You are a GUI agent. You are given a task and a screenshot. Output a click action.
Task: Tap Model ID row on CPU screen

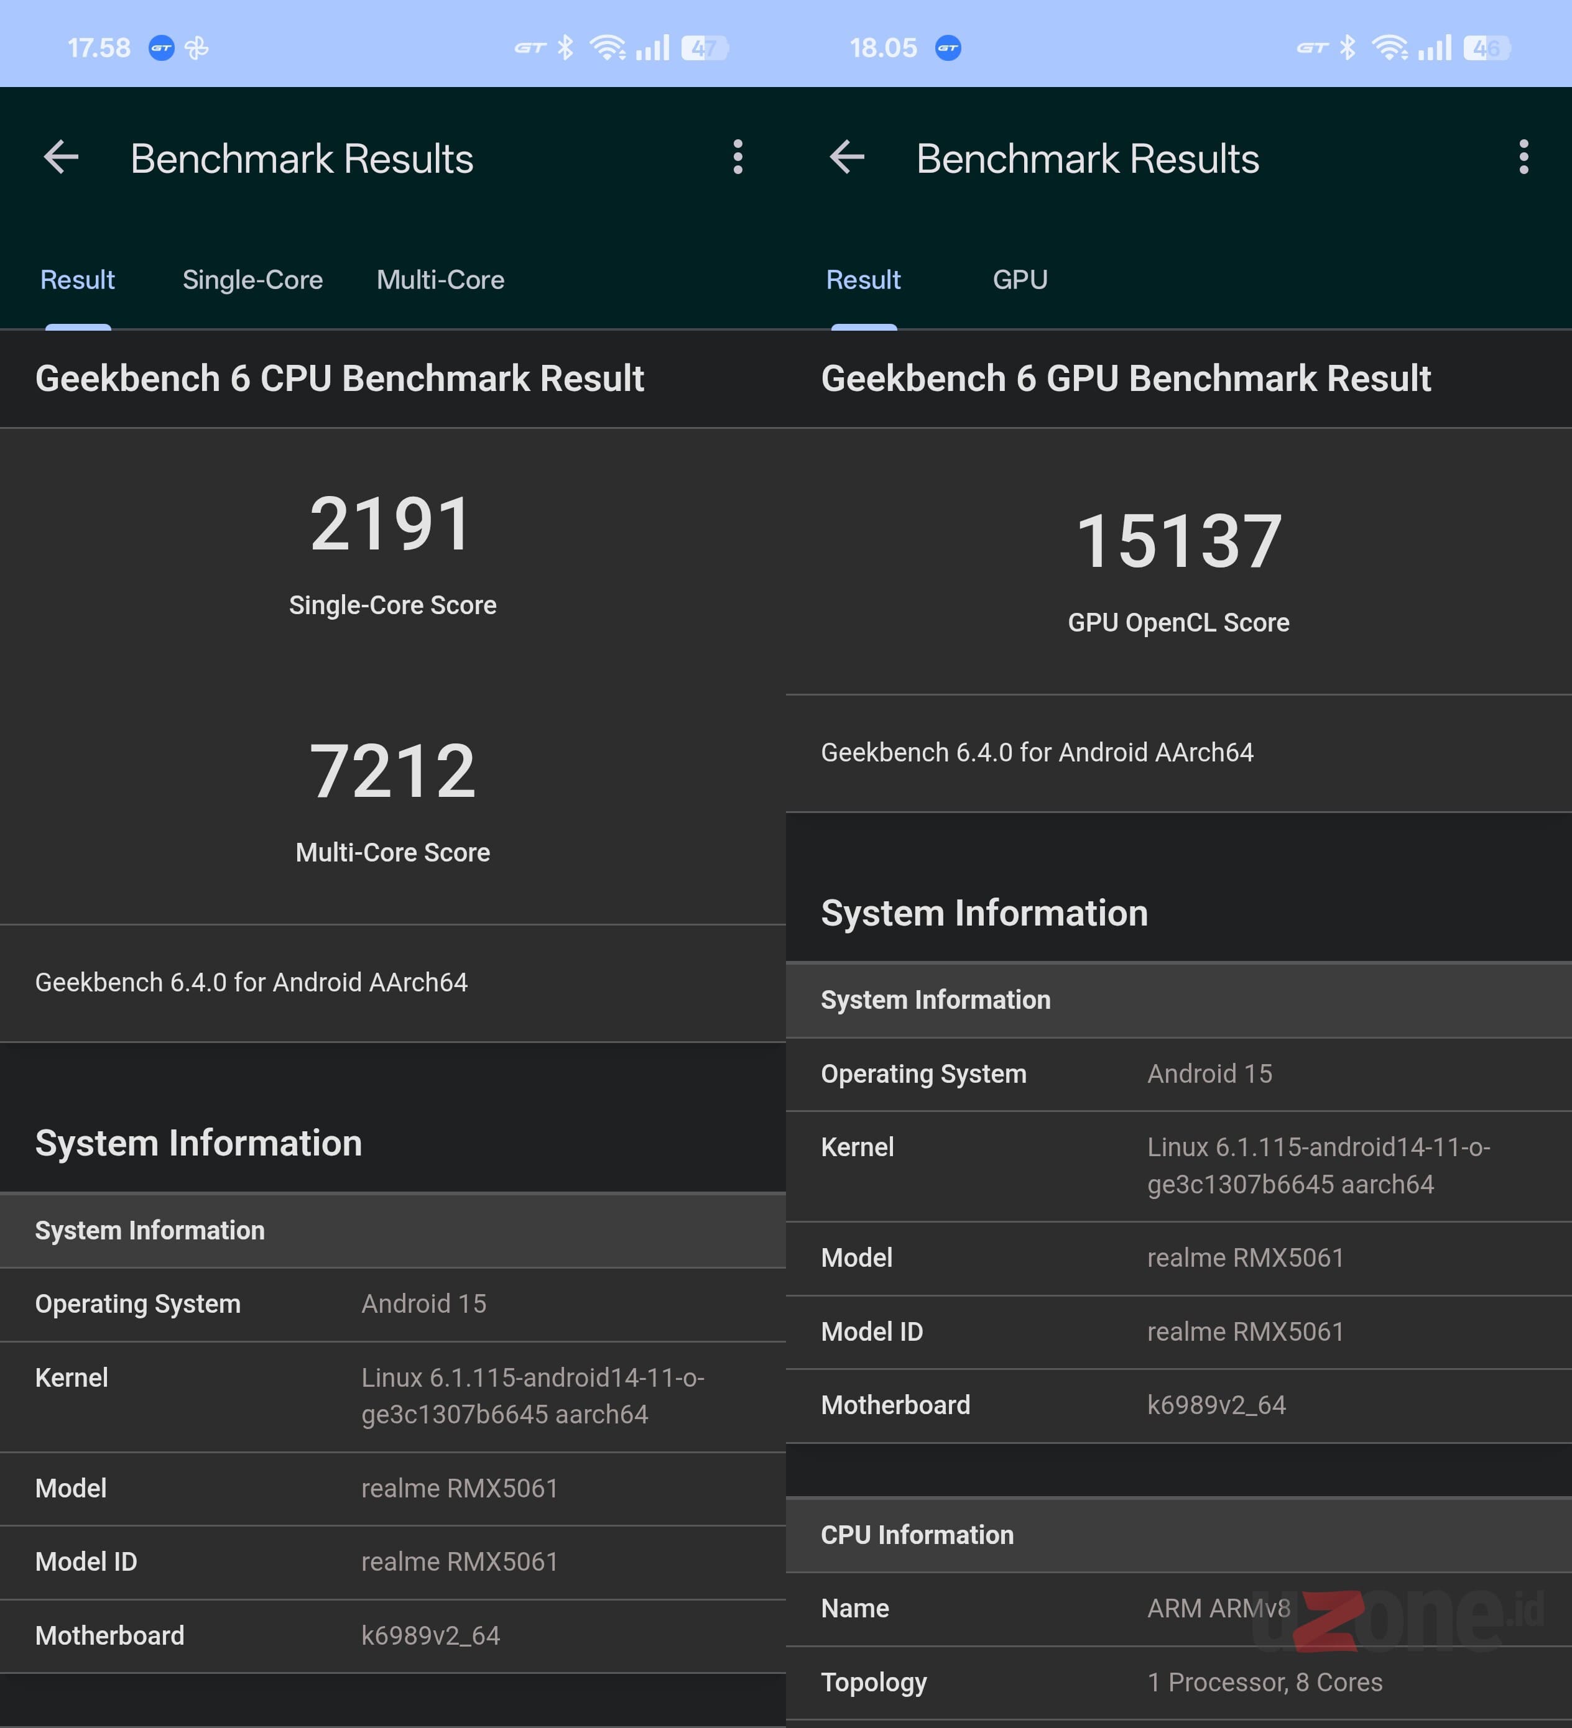coord(393,1561)
